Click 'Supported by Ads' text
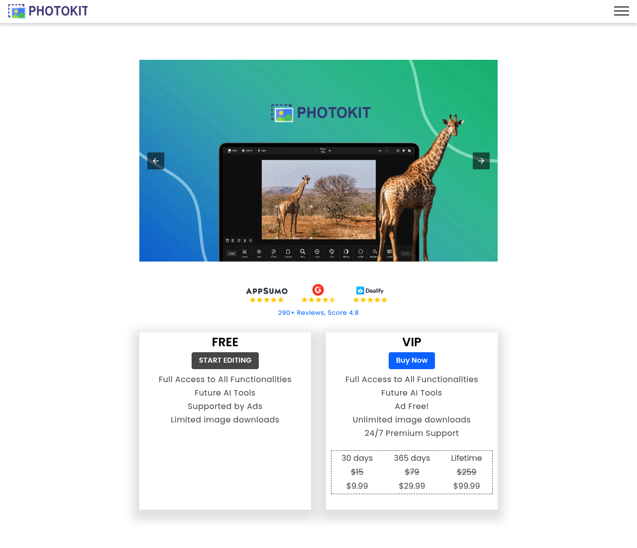 pyautogui.click(x=225, y=406)
